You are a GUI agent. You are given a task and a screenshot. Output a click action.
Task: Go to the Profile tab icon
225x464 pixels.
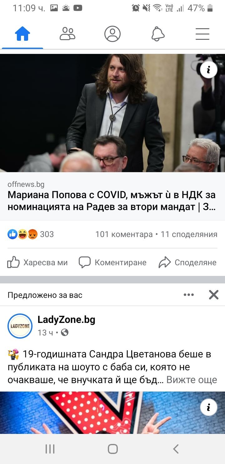tap(112, 34)
